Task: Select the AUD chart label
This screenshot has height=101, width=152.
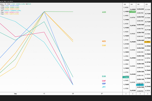Action: click(104, 12)
